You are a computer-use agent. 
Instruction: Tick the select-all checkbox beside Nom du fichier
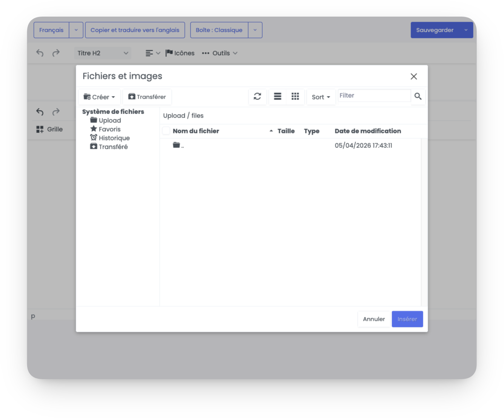click(x=166, y=131)
